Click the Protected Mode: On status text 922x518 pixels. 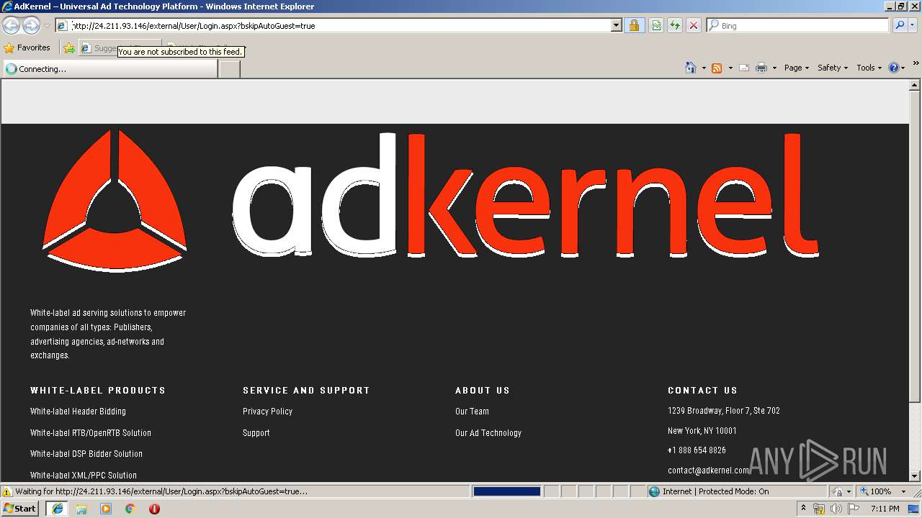(733, 491)
